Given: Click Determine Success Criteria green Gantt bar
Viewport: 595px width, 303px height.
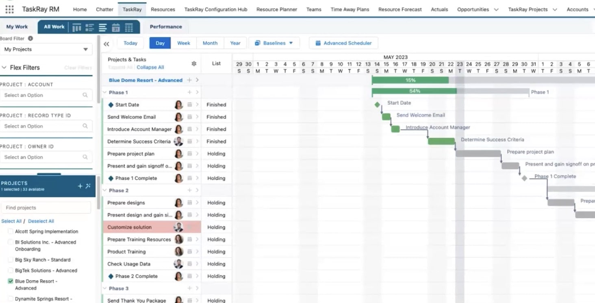Looking at the screenshot, I should click(x=441, y=141).
